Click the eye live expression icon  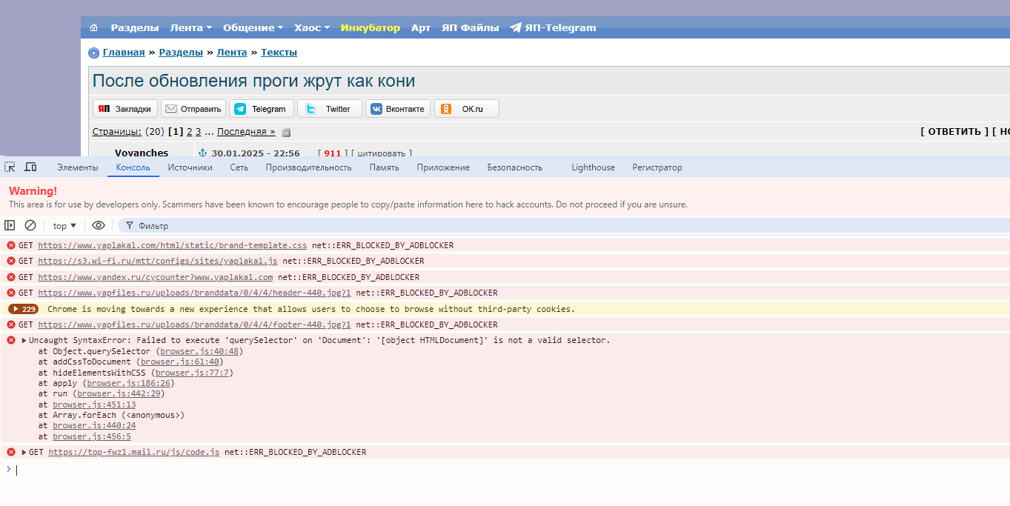pyautogui.click(x=99, y=225)
